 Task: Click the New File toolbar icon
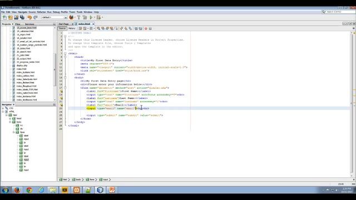click(x=4, y=17)
